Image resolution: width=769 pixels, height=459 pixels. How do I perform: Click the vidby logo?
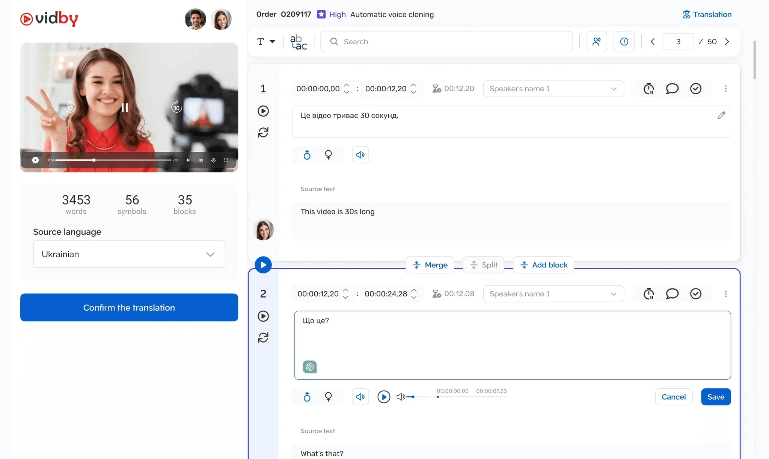(49, 18)
